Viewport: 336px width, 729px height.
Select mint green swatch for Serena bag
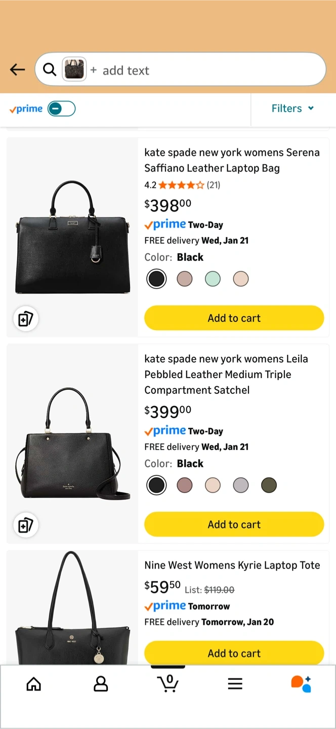tap(213, 278)
